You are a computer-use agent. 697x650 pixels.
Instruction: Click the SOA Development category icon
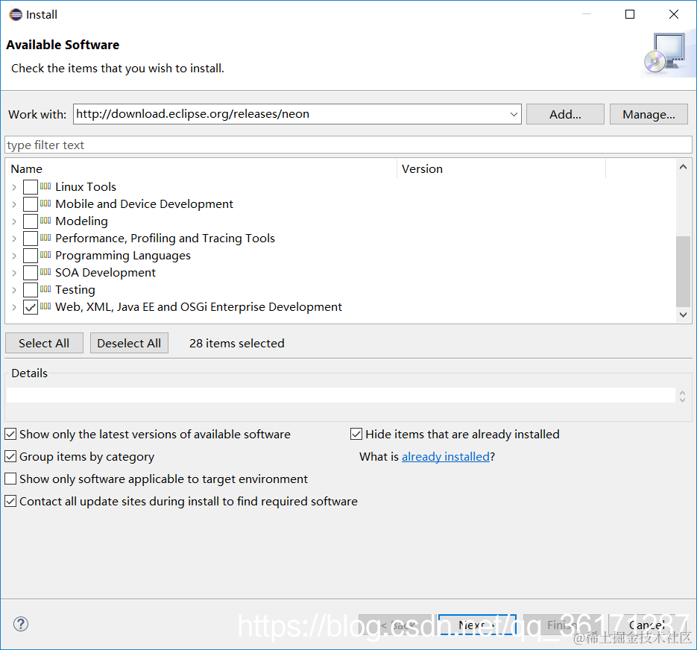point(45,272)
